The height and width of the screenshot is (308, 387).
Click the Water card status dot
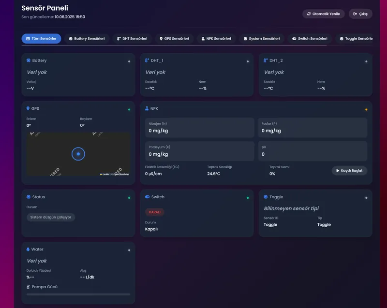[129, 250]
